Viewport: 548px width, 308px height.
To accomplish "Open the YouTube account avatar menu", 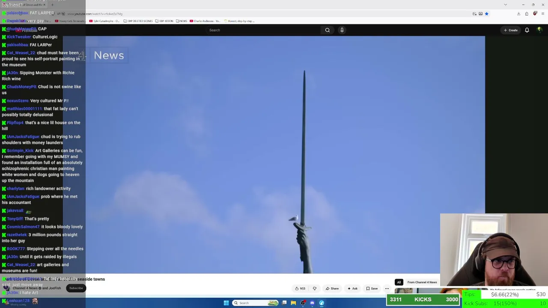I will 539,30.
